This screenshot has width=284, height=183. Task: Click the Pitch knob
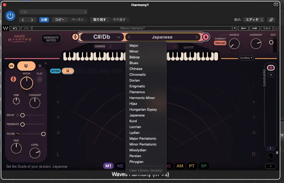(27, 83)
